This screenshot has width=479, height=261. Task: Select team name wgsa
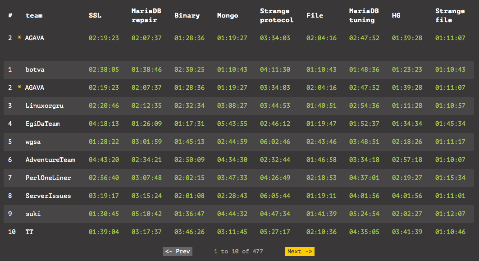click(33, 142)
